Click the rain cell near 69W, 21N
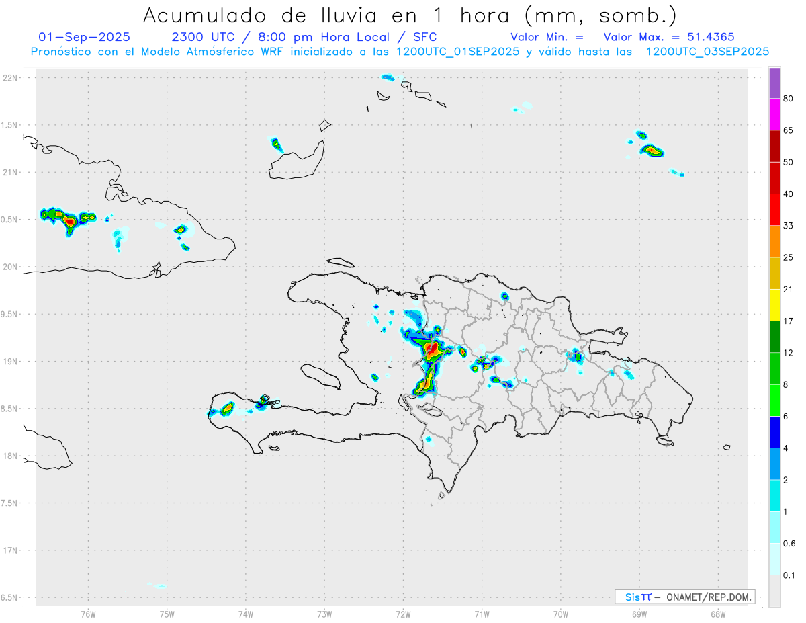 [x=651, y=151]
